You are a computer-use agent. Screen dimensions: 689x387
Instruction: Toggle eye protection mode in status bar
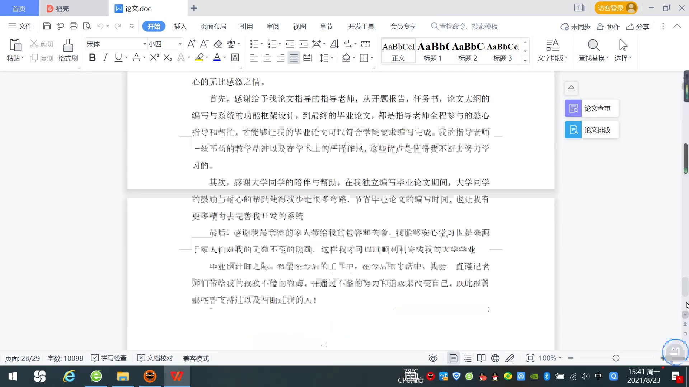click(433, 358)
